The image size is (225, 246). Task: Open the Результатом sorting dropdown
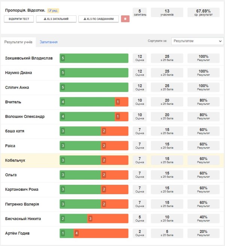point(197,41)
